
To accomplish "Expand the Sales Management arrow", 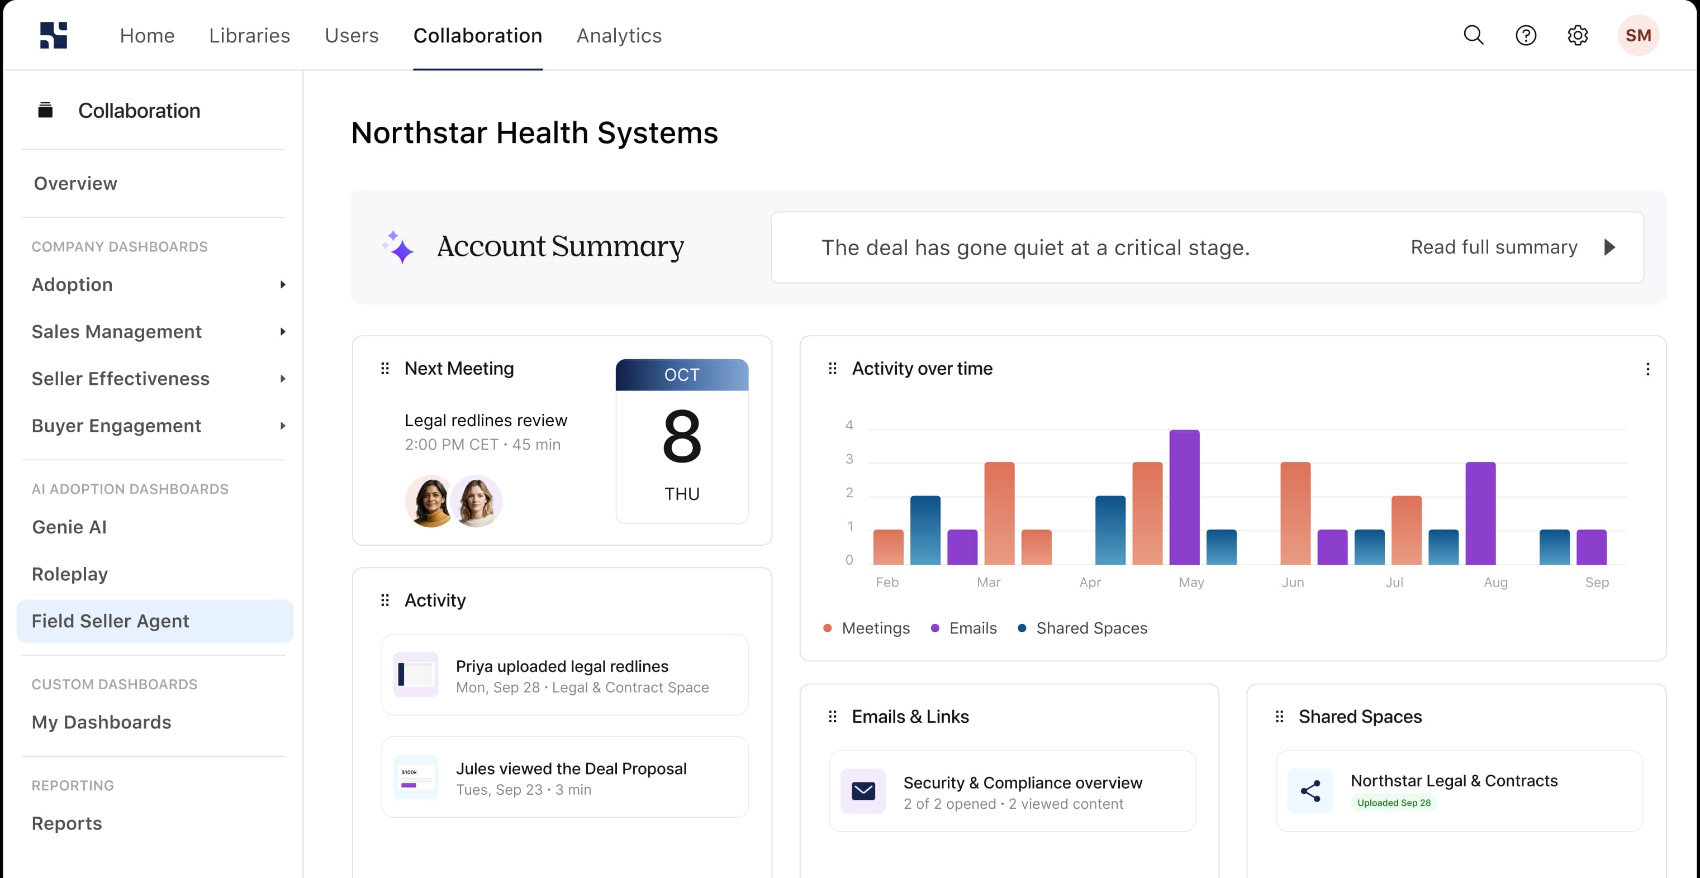I will pos(282,332).
